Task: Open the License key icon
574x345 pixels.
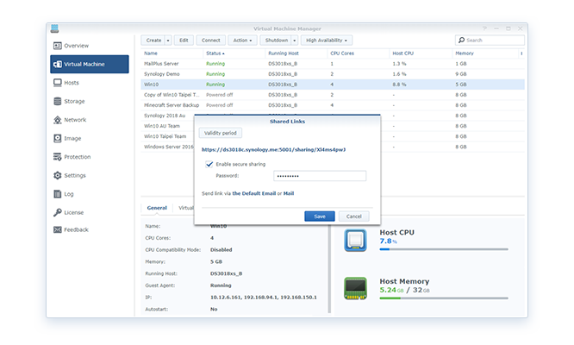Action: pyautogui.click(x=58, y=212)
